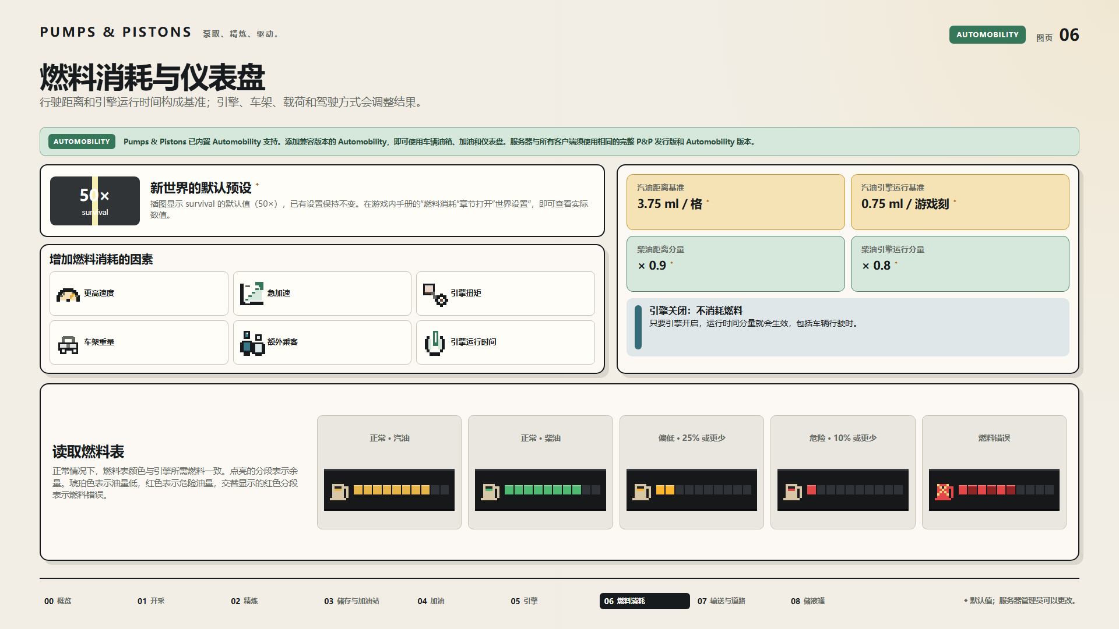Image resolution: width=1119 pixels, height=629 pixels.
Task: Click the 引擎关闭：不消耗燃料 note heading
Action: (x=696, y=311)
